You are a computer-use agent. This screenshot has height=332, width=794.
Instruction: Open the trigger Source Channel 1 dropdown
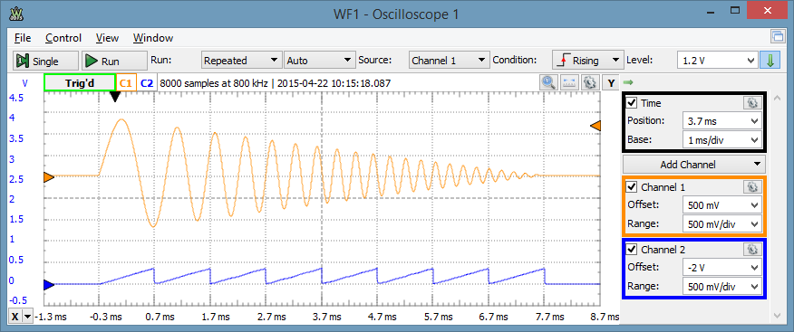[x=450, y=60]
